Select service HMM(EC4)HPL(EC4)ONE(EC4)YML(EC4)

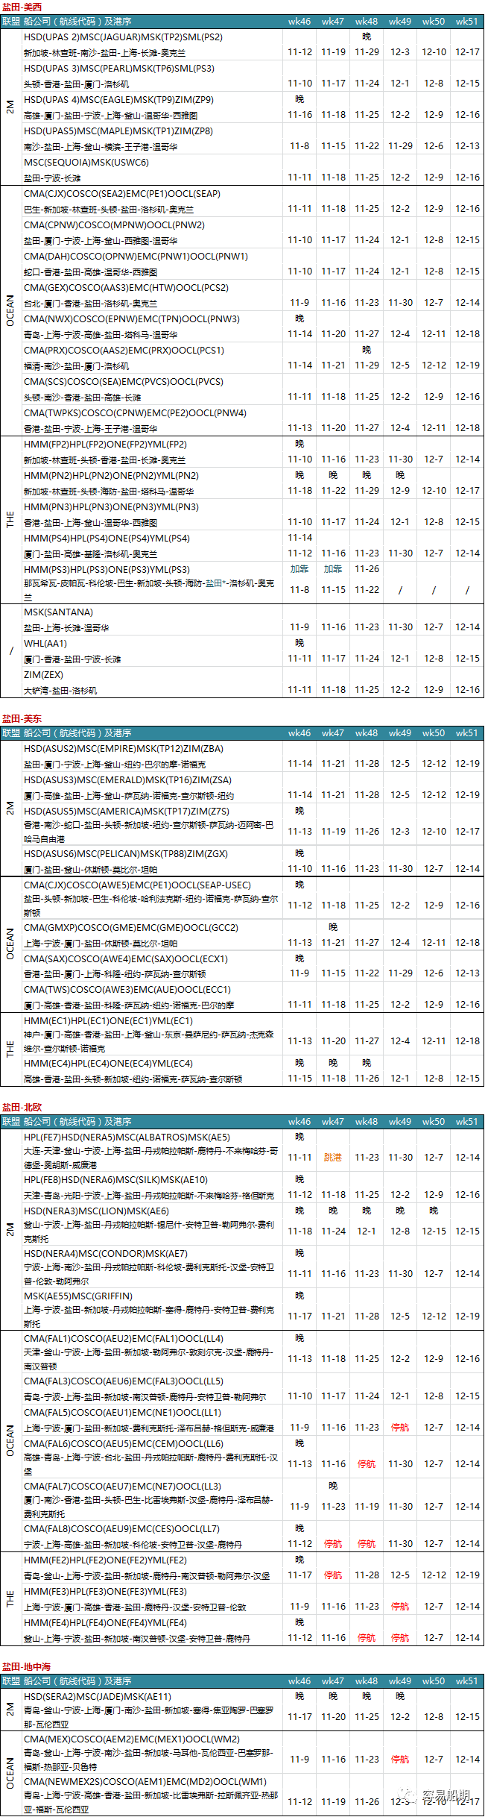point(108,1064)
